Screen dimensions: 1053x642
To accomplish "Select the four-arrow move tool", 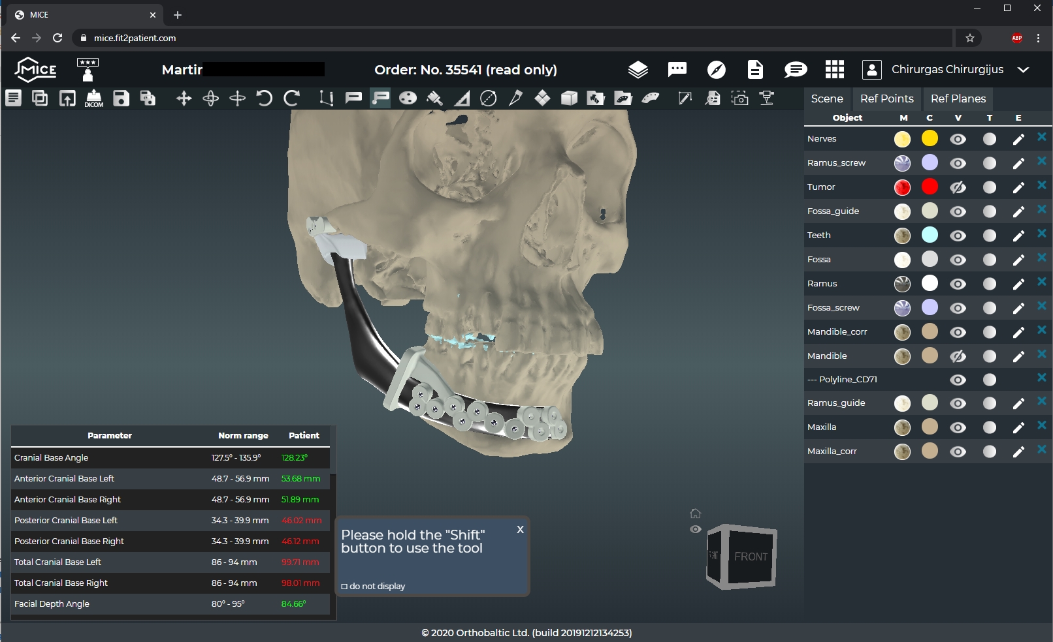I will pyautogui.click(x=184, y=99).
